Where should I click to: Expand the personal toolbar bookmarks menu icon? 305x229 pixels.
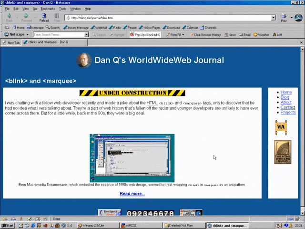coord(7,28)
